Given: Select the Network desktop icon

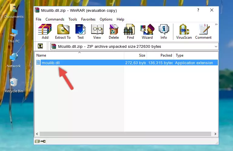Looking at the screenshot, I should click(x=14, y=61).
